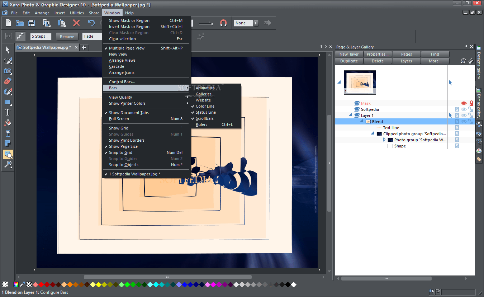Expand the Show Printer Colors submenu
Viewport: 484px width, 297px height.
[x=146, y=103]
